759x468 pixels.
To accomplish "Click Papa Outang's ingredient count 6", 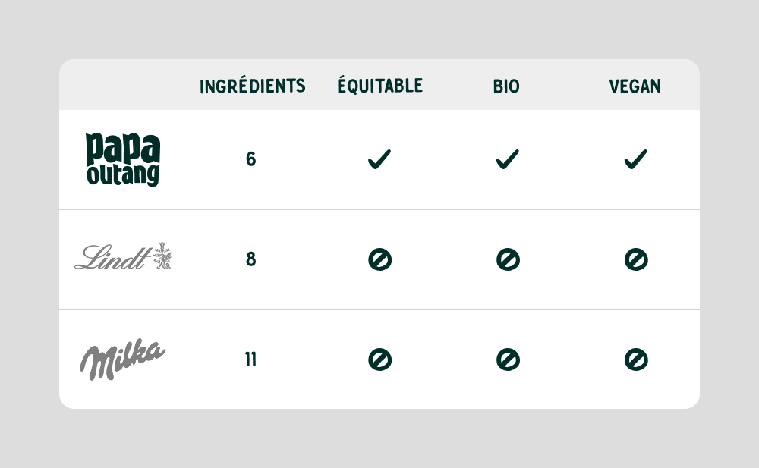I will tap(251, 159).
